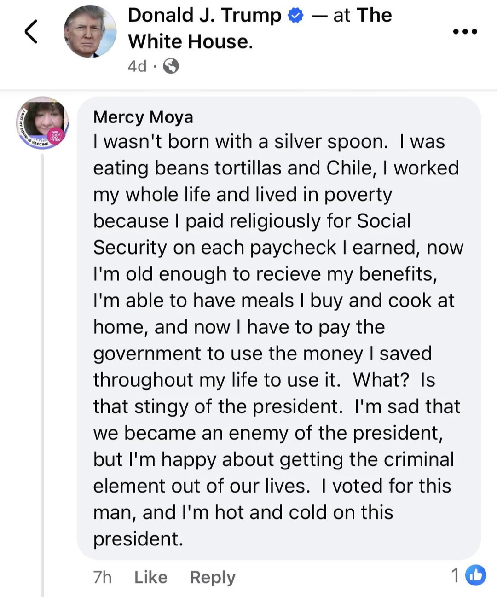
Task: Click the blue verified badge
Action: tap(295, 16)
